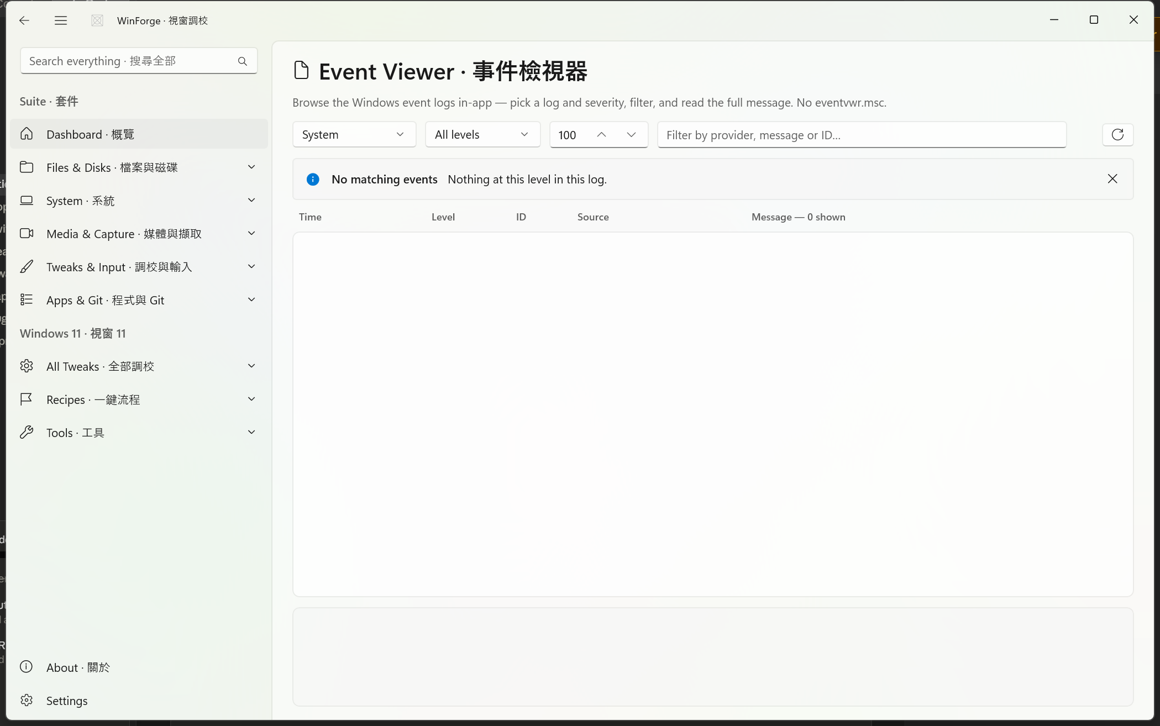Sort by the Level column header
Image resolution: width=1160 pixels, height=726 pixels.
443,217
